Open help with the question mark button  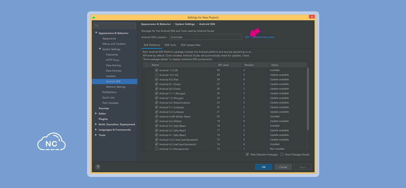point(98,167)
